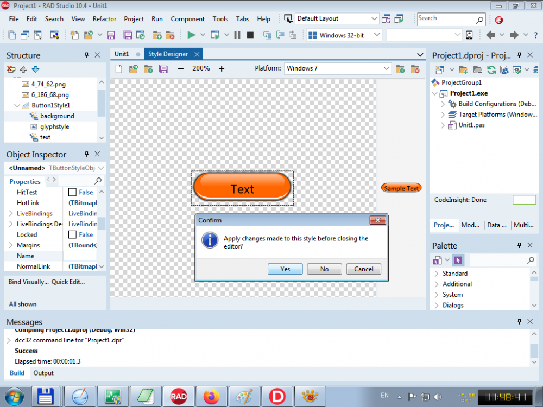Open the Windows 32-bit target dropdown
Image resolution: width=543 pixels, height=407 pixels.
tap(344, 35)
